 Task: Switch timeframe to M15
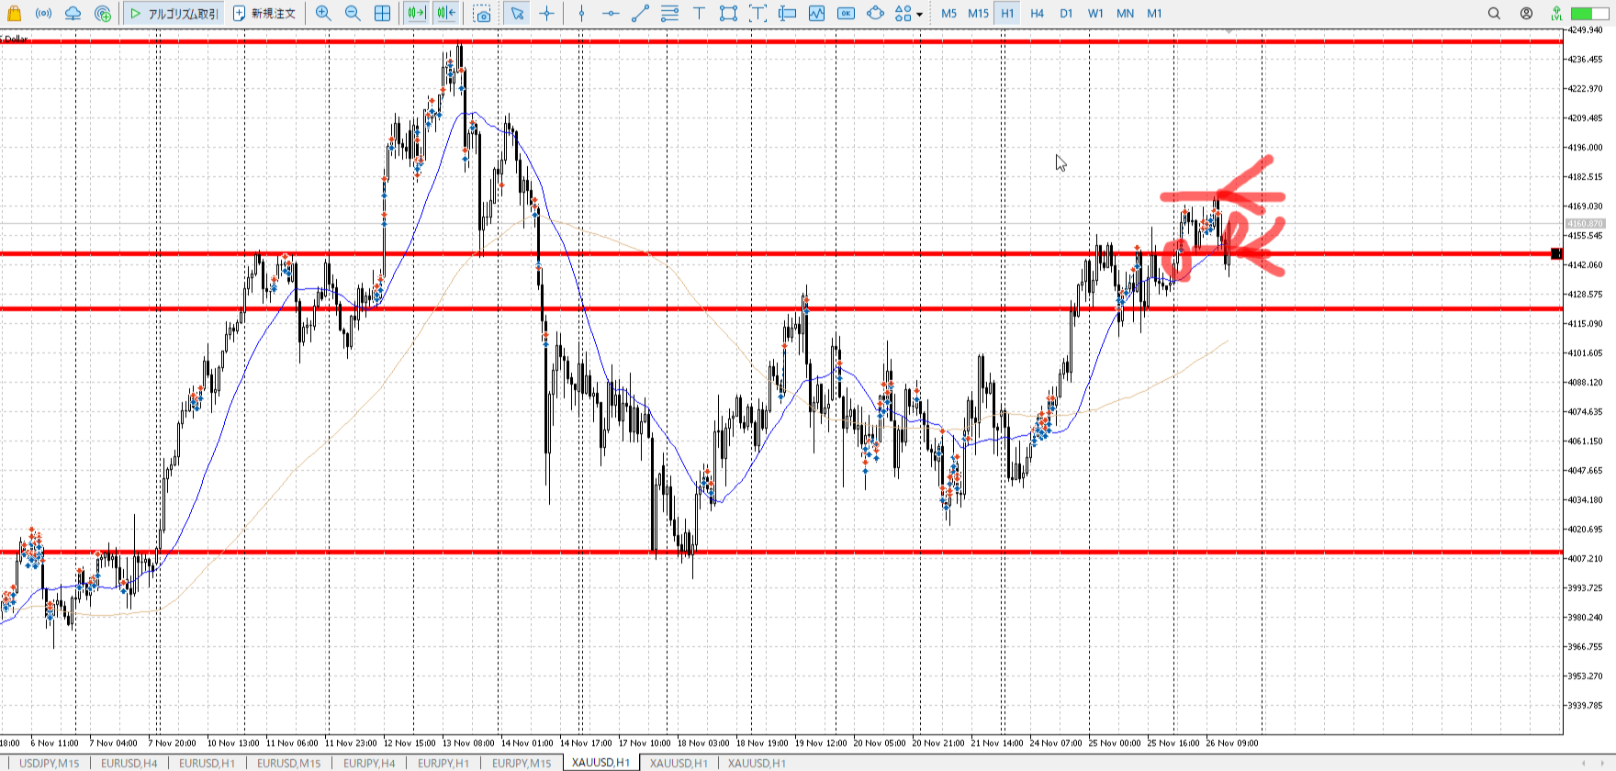pyautogui.click(x=978, y=13)
